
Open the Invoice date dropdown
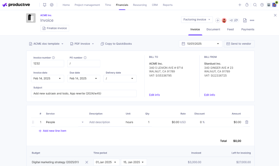(47, 79)
